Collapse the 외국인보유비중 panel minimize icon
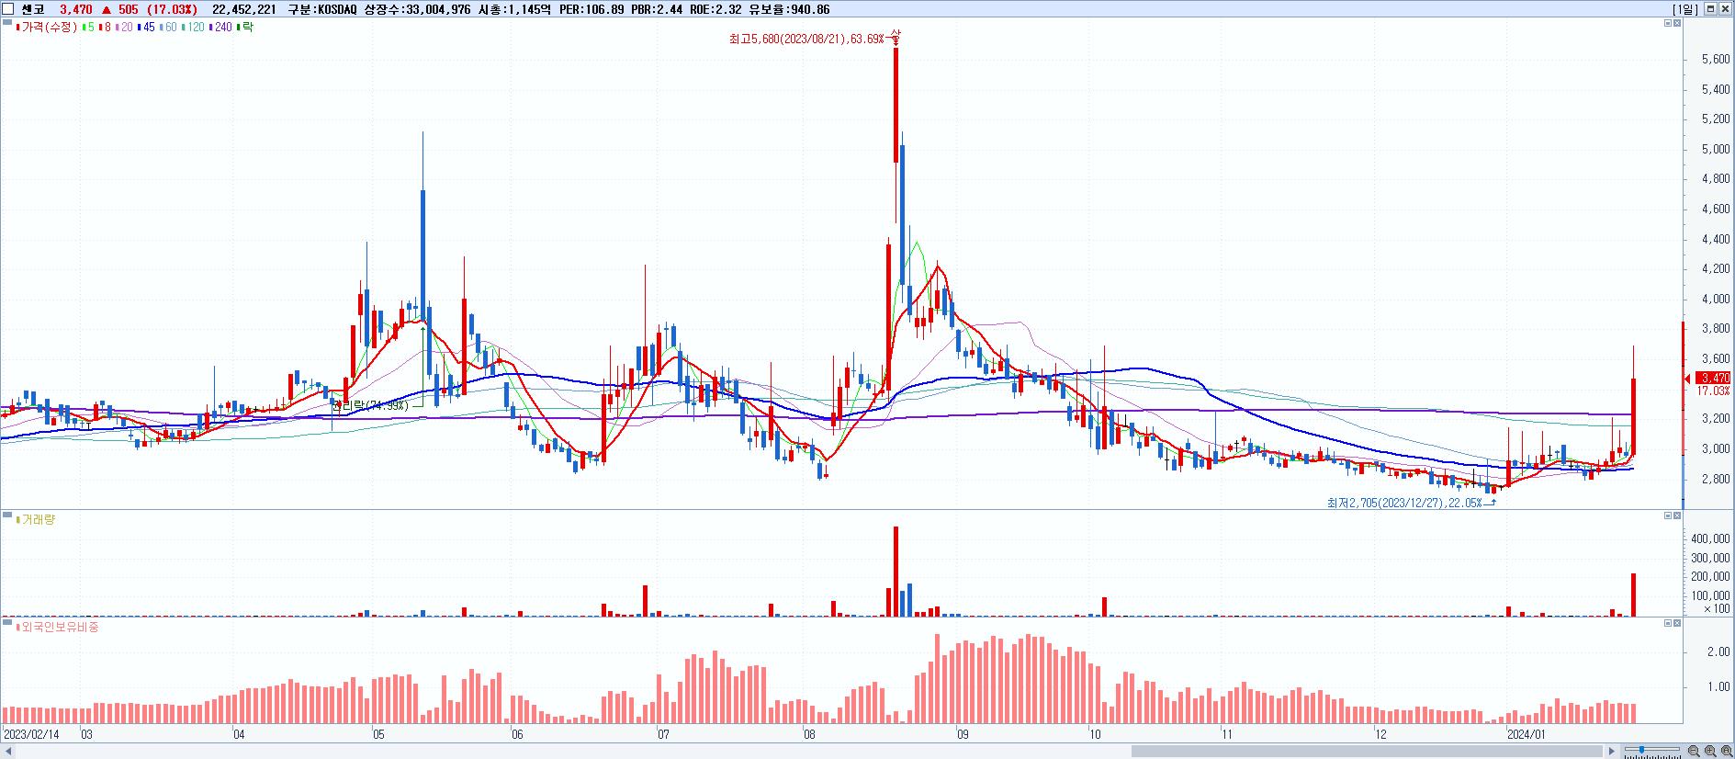1735x759 pixels. (x=1668, y=623)
